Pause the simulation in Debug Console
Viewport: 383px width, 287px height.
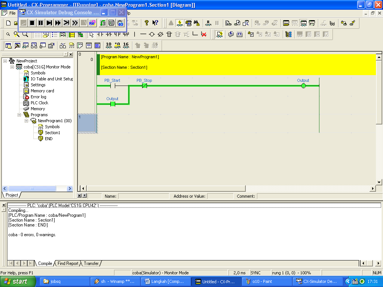41,23
